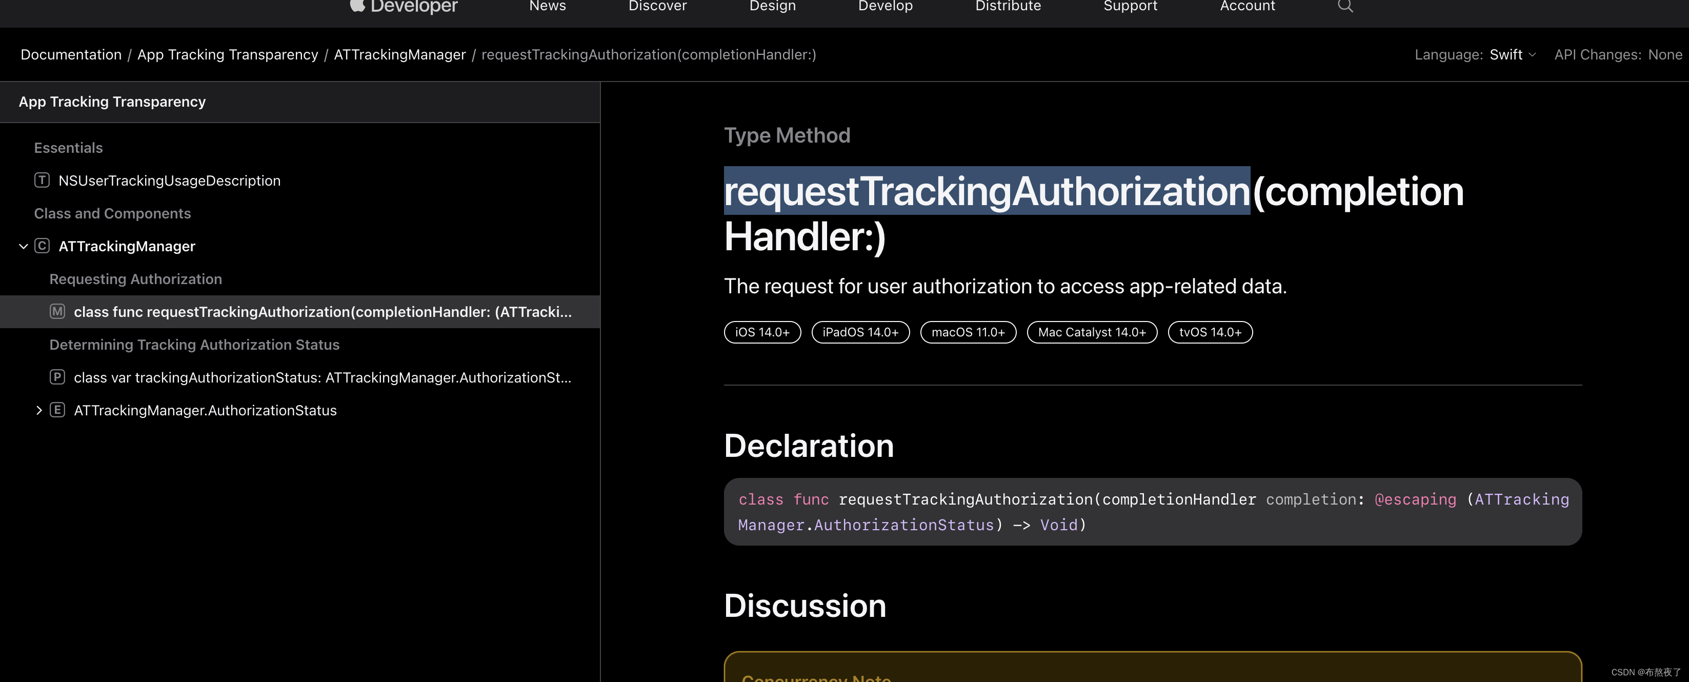Open the Swift language dropdown
1689x682 pixels.
click(x=1514, y=53)
